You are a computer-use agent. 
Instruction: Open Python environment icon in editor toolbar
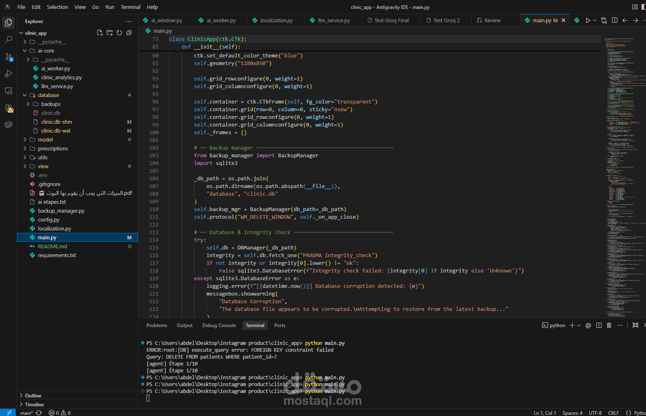(577, 20)
